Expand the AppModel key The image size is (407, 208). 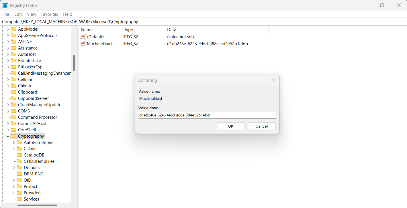pyautogui.click(x=8, y=29)
